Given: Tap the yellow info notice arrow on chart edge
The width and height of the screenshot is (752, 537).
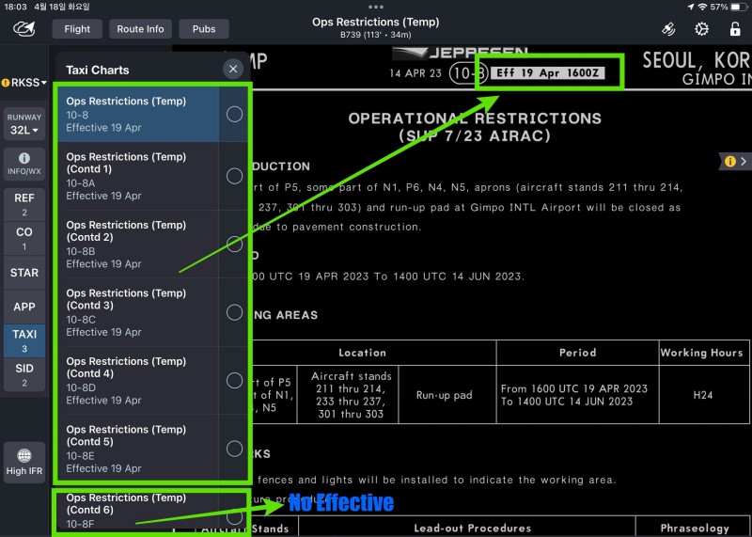Looking at the screenshot, I should click(735, 162).
